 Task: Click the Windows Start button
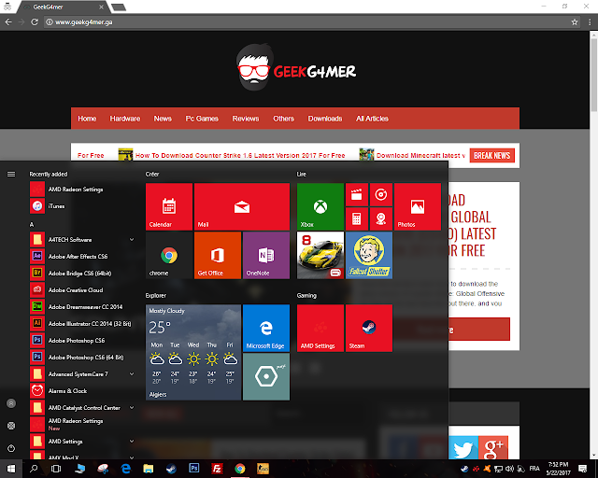pos(11,469)
